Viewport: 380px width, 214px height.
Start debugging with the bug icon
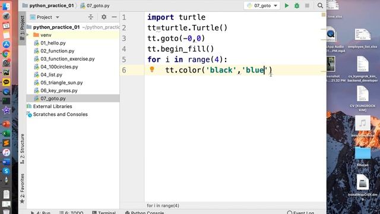tap(297, 5)
